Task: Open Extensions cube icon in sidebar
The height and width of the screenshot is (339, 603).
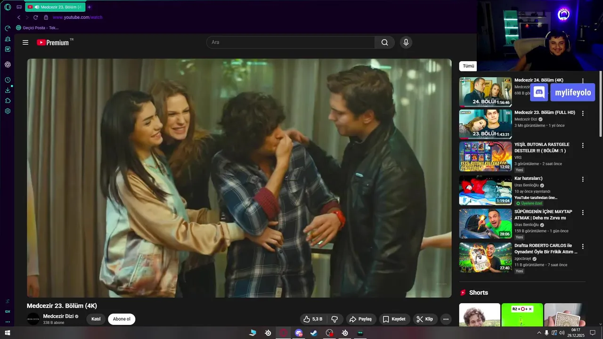Action: click(x=8, y=101)
